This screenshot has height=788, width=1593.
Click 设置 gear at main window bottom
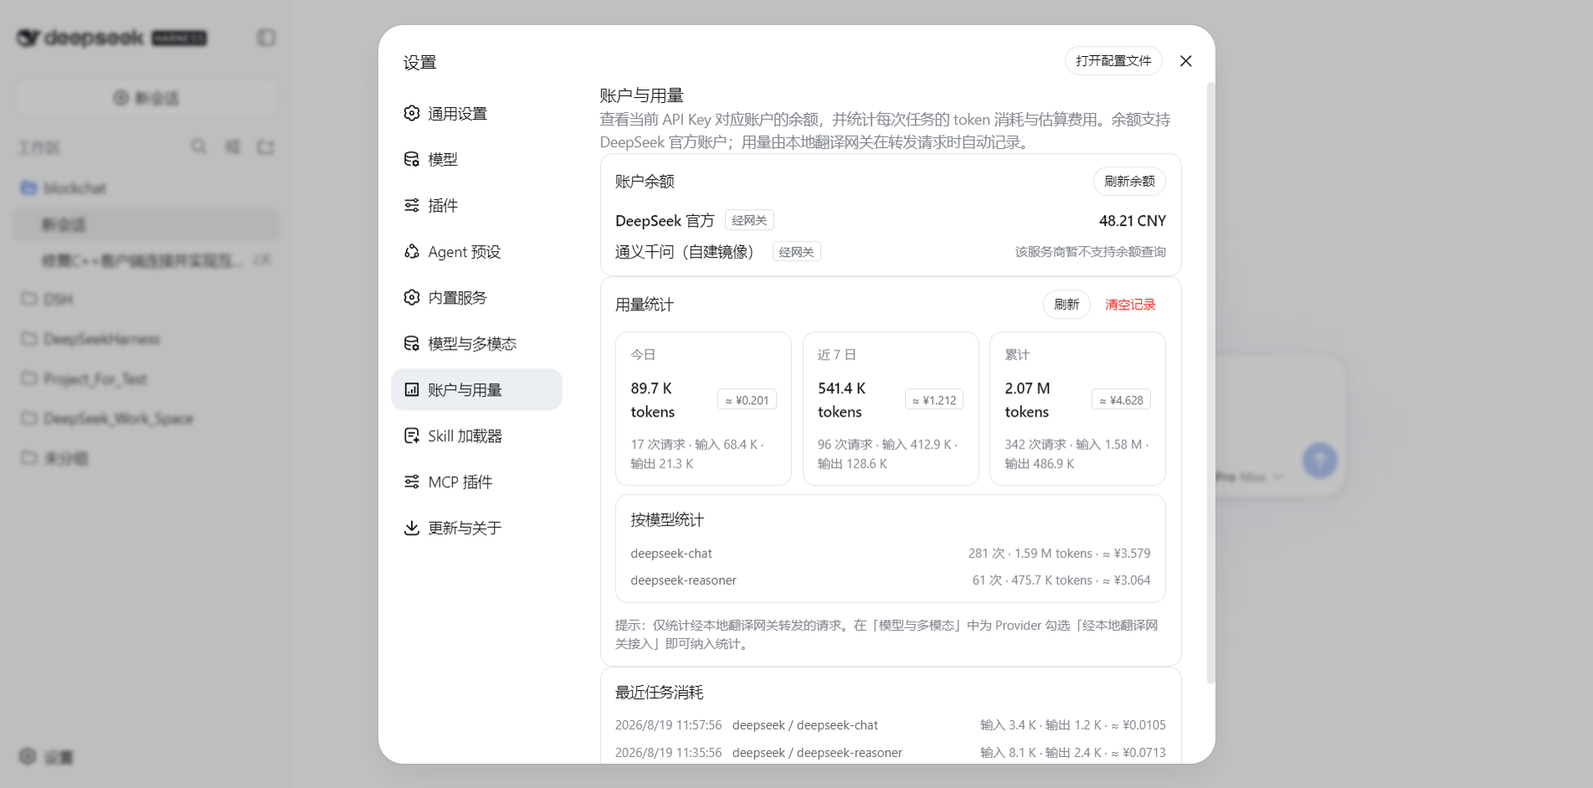28,756
